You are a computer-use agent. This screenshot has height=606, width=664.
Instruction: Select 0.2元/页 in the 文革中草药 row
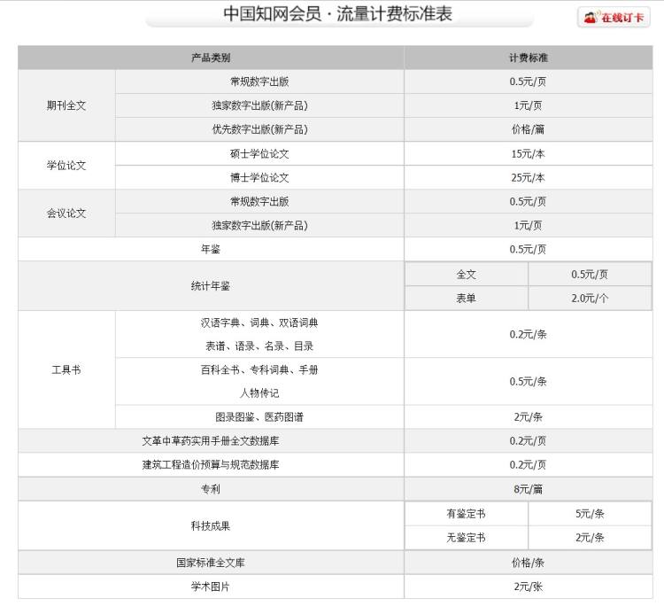(528, 440)
